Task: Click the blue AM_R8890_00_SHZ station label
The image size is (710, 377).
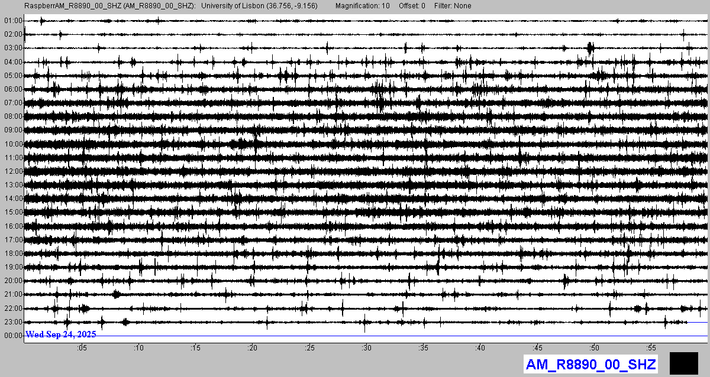Action: (590, 365)
